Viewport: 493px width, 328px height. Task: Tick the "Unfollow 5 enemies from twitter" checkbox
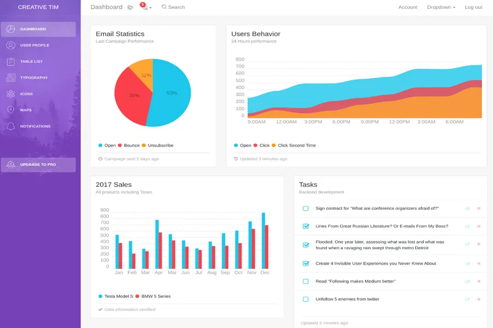306,299
